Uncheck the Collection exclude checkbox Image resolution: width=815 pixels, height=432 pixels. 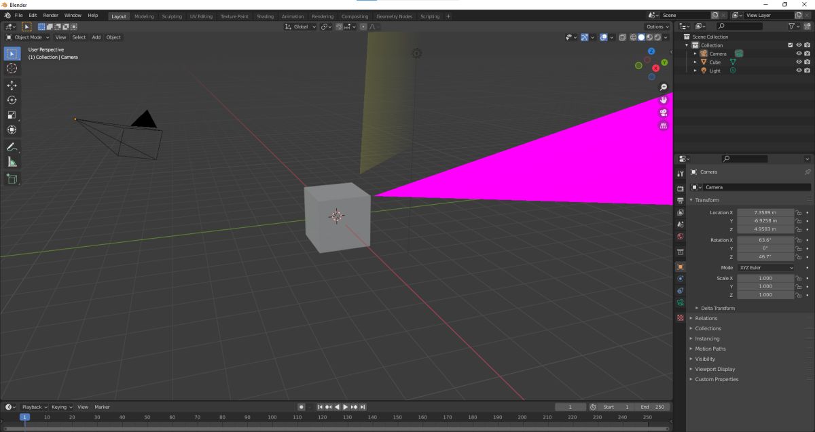[x=790, y=45]
